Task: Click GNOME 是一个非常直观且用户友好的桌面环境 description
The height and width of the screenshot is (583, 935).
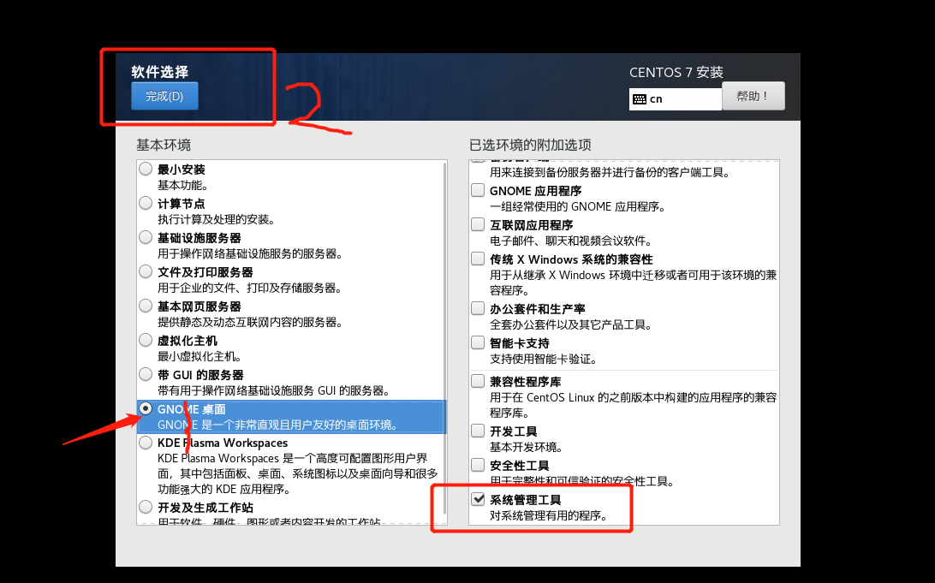Action: pyautogui.click(x=278, y=425)
